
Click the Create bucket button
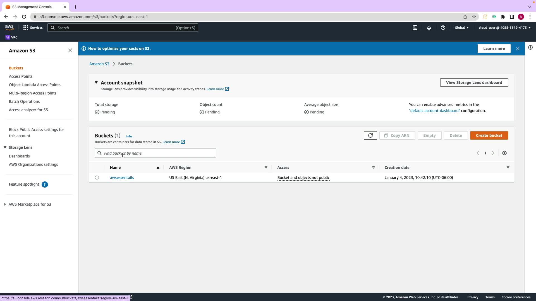tap(489, 135)
